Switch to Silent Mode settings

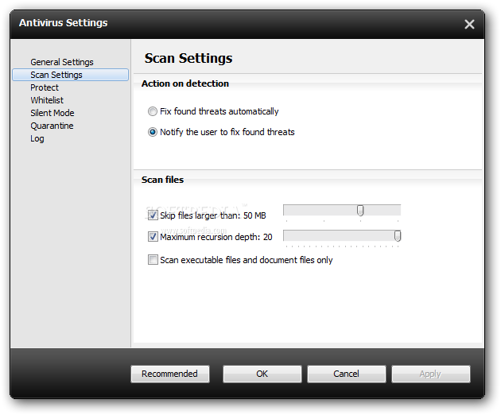tap(52, 113)
